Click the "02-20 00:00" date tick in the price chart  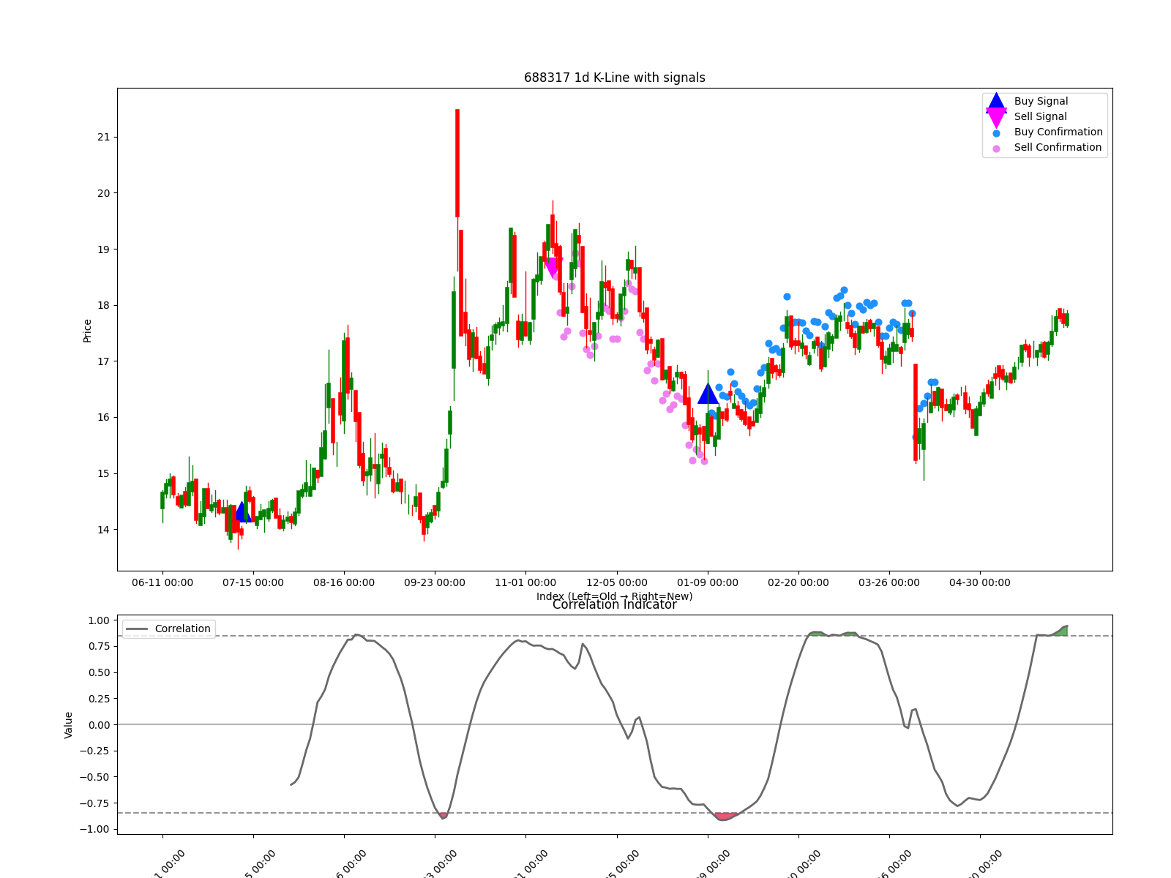pyautogui.click(x=798, y=582)
